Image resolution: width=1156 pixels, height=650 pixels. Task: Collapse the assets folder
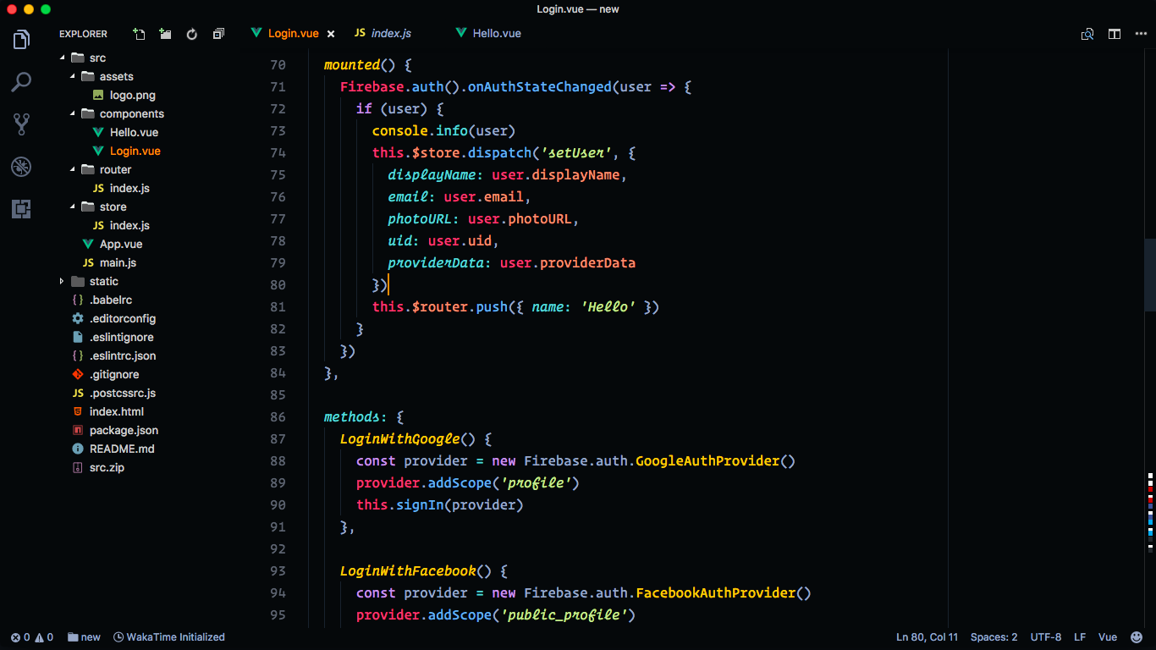click(x=72, y=76)
